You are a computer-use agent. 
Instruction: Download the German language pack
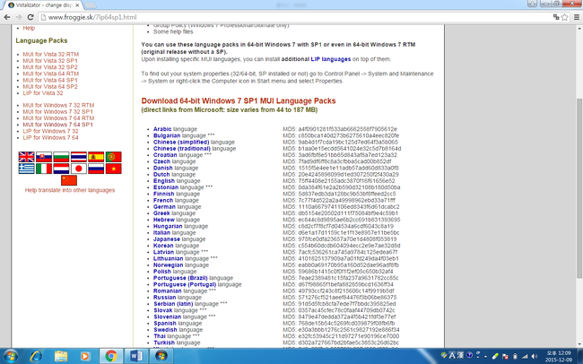click(164, 207)
